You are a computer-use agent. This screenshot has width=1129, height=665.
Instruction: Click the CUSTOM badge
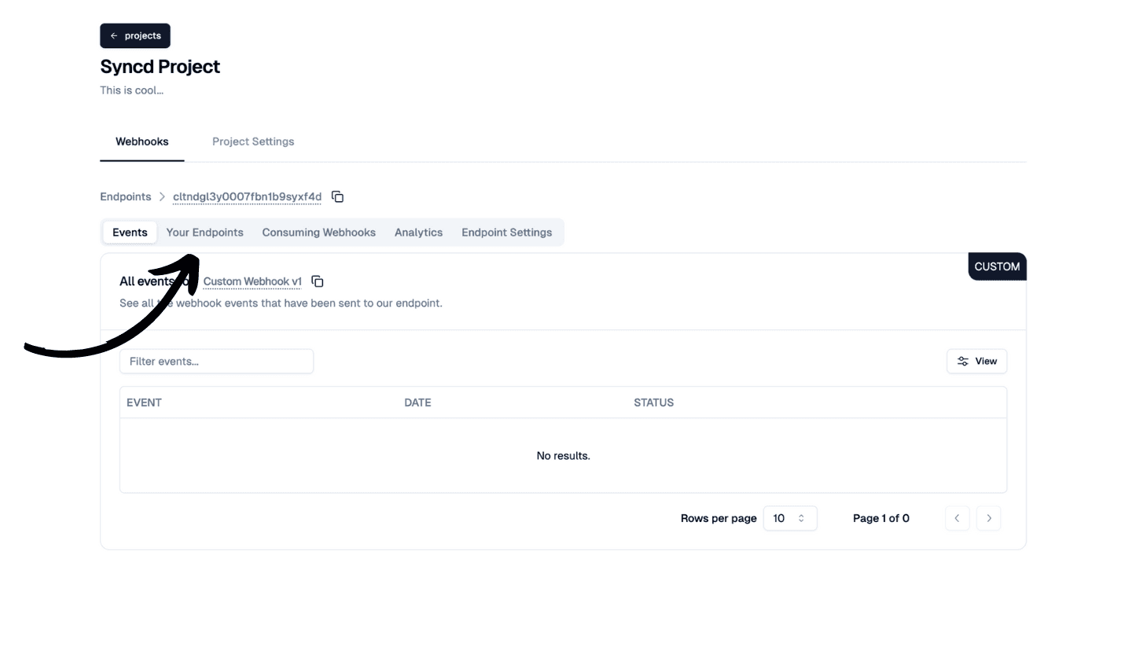996,266
